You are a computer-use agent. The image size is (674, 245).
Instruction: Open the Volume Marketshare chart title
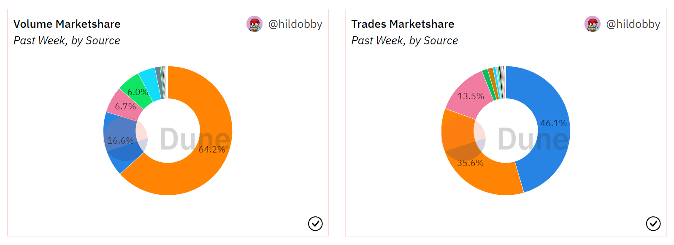67,24
